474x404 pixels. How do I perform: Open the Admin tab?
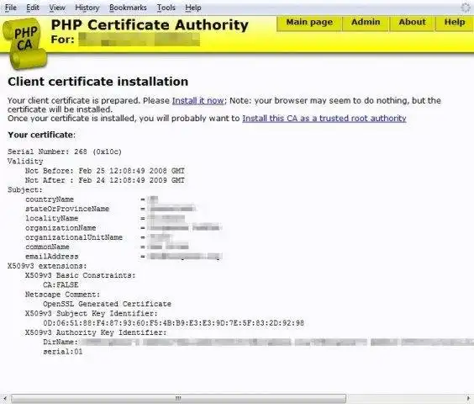pyautogui.click(x=366, y=23)
